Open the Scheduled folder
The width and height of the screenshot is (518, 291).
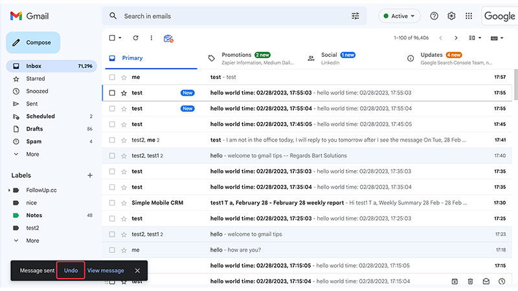coord(52,116)
